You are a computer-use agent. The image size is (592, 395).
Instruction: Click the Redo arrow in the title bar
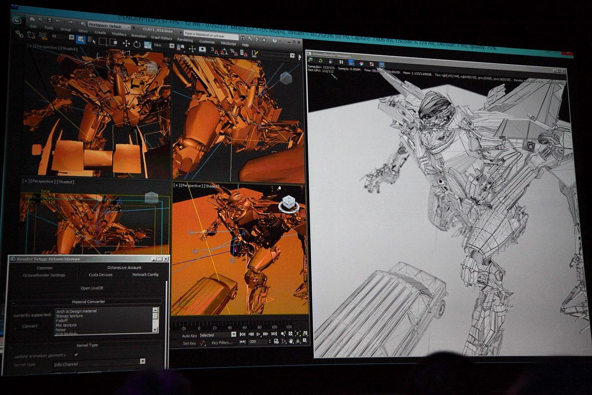tap(70, 22)
